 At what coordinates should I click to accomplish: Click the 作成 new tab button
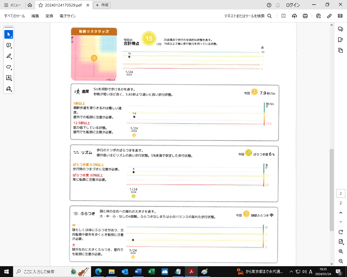point(102,5)
